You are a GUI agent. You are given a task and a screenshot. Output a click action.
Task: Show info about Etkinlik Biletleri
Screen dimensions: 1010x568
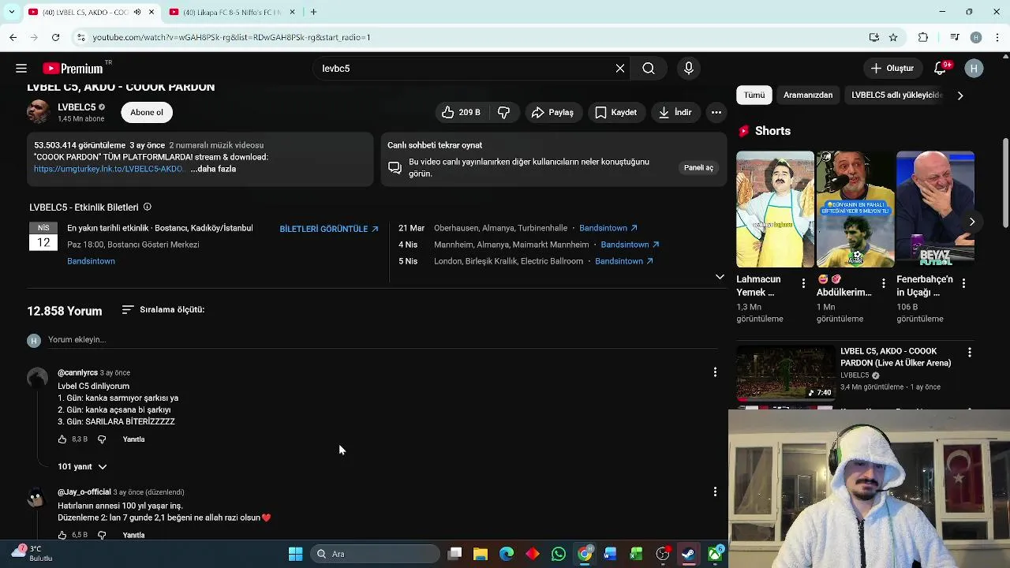click(147, 207)
